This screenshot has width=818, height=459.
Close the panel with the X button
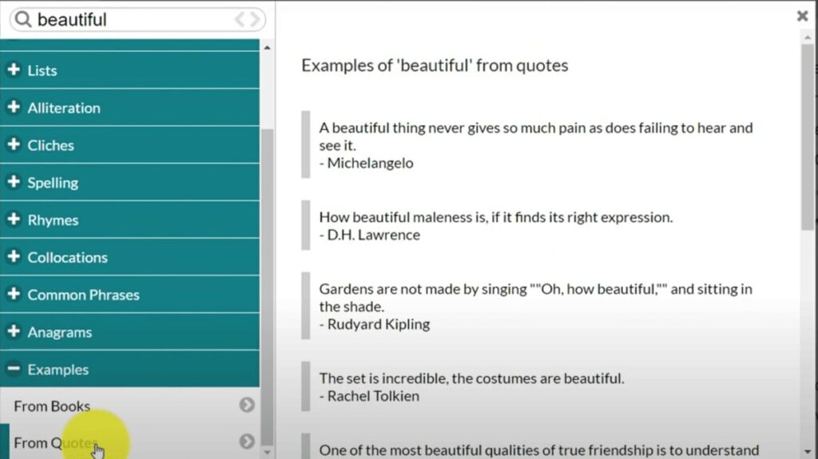802,16
